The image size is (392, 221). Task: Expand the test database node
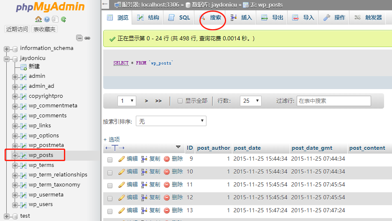(x=7, y=216)
